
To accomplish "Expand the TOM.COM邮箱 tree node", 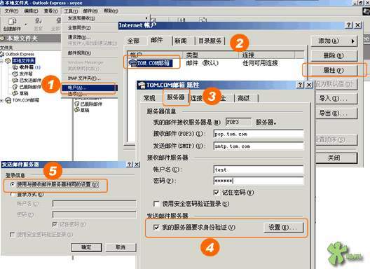I will pos(1,100).
